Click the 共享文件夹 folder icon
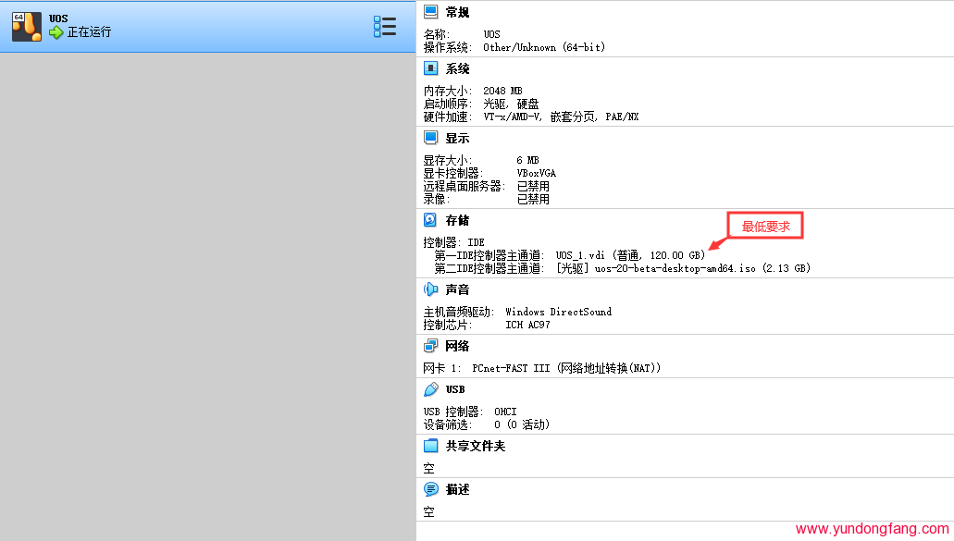 pyautogui.click(x=430, y=445)
